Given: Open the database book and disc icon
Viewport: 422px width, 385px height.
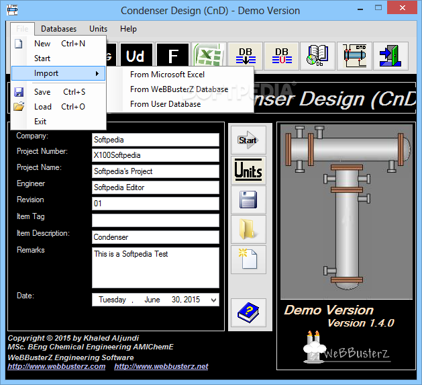Looking at the screenshot, I should (318, 56).
